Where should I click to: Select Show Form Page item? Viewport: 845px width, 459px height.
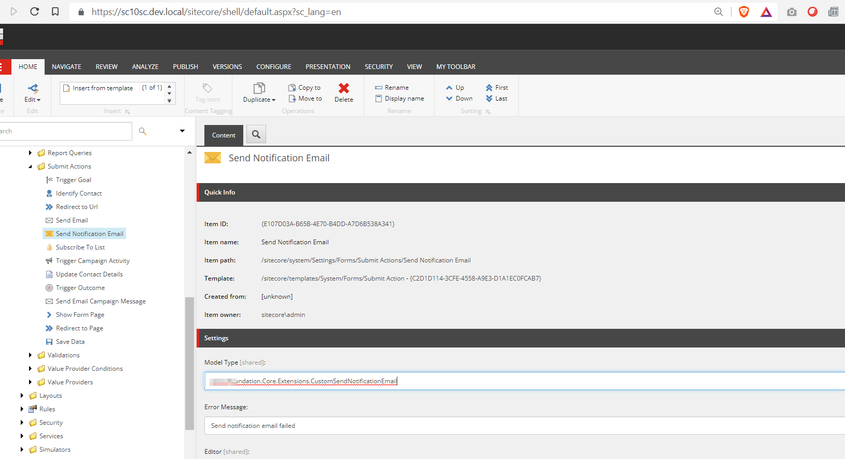pyautogui.click(x=75, y=315)
